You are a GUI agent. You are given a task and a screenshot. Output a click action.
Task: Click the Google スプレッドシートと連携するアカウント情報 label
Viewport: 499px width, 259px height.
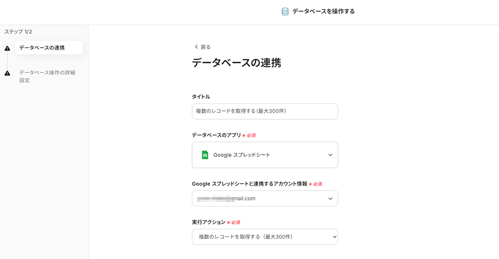coord(249,184)
